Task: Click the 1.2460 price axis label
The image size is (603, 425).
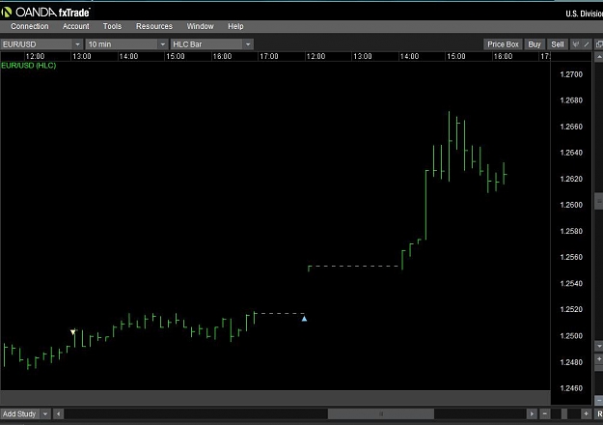Action: coord(571,388)
